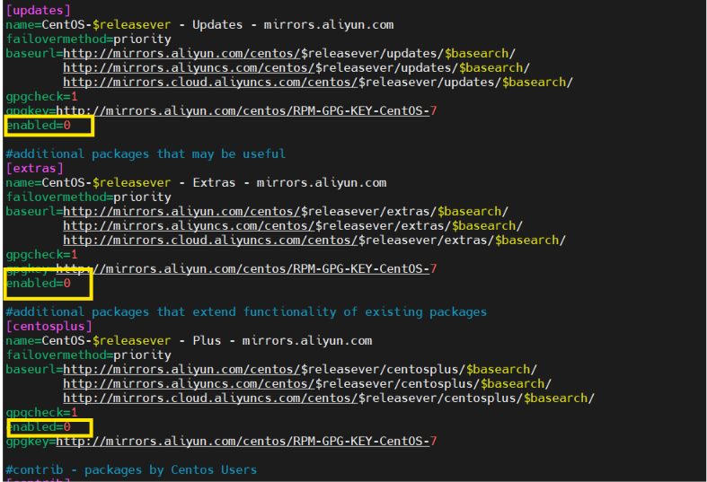Click gpgcheck=1 in the [extras] section
This screenshot has height=482, width=707.
pos(41,255)
